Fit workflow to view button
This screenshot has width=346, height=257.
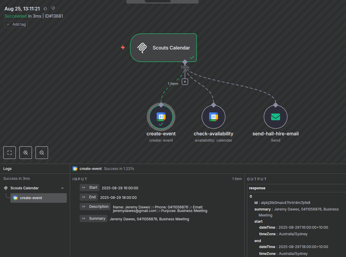[x=10, y=153]
